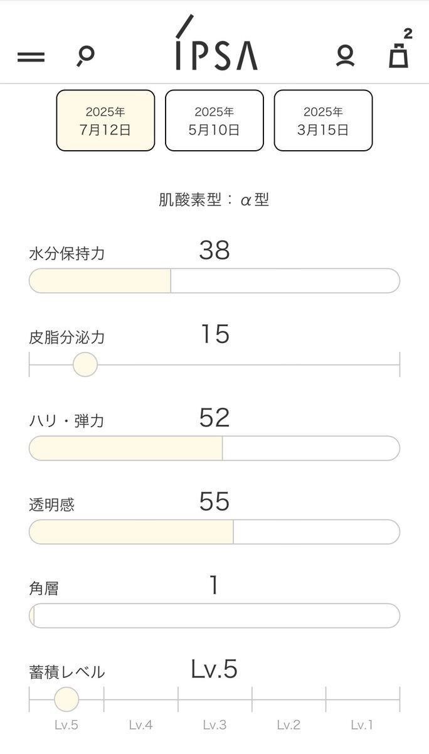The height and width of the screenshot is (754, 429).
Task: Click the 肌酸素型：α型 text
Action: point(214,200)
